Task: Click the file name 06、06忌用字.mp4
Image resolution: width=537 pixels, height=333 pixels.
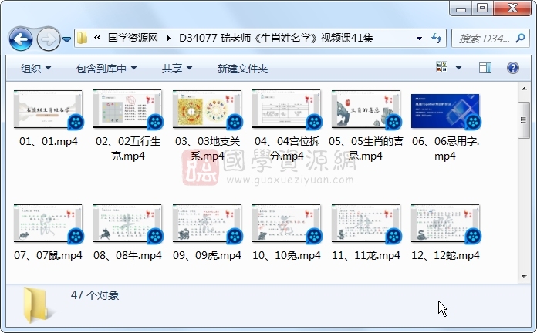Action: click(x=445, y=149)
